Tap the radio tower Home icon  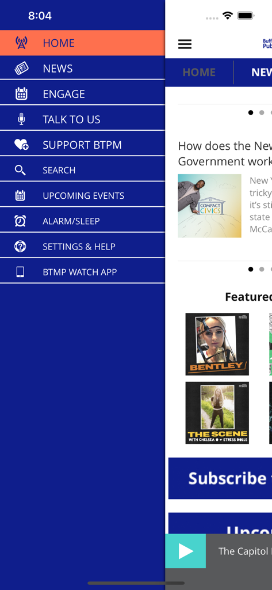(21, 43)
